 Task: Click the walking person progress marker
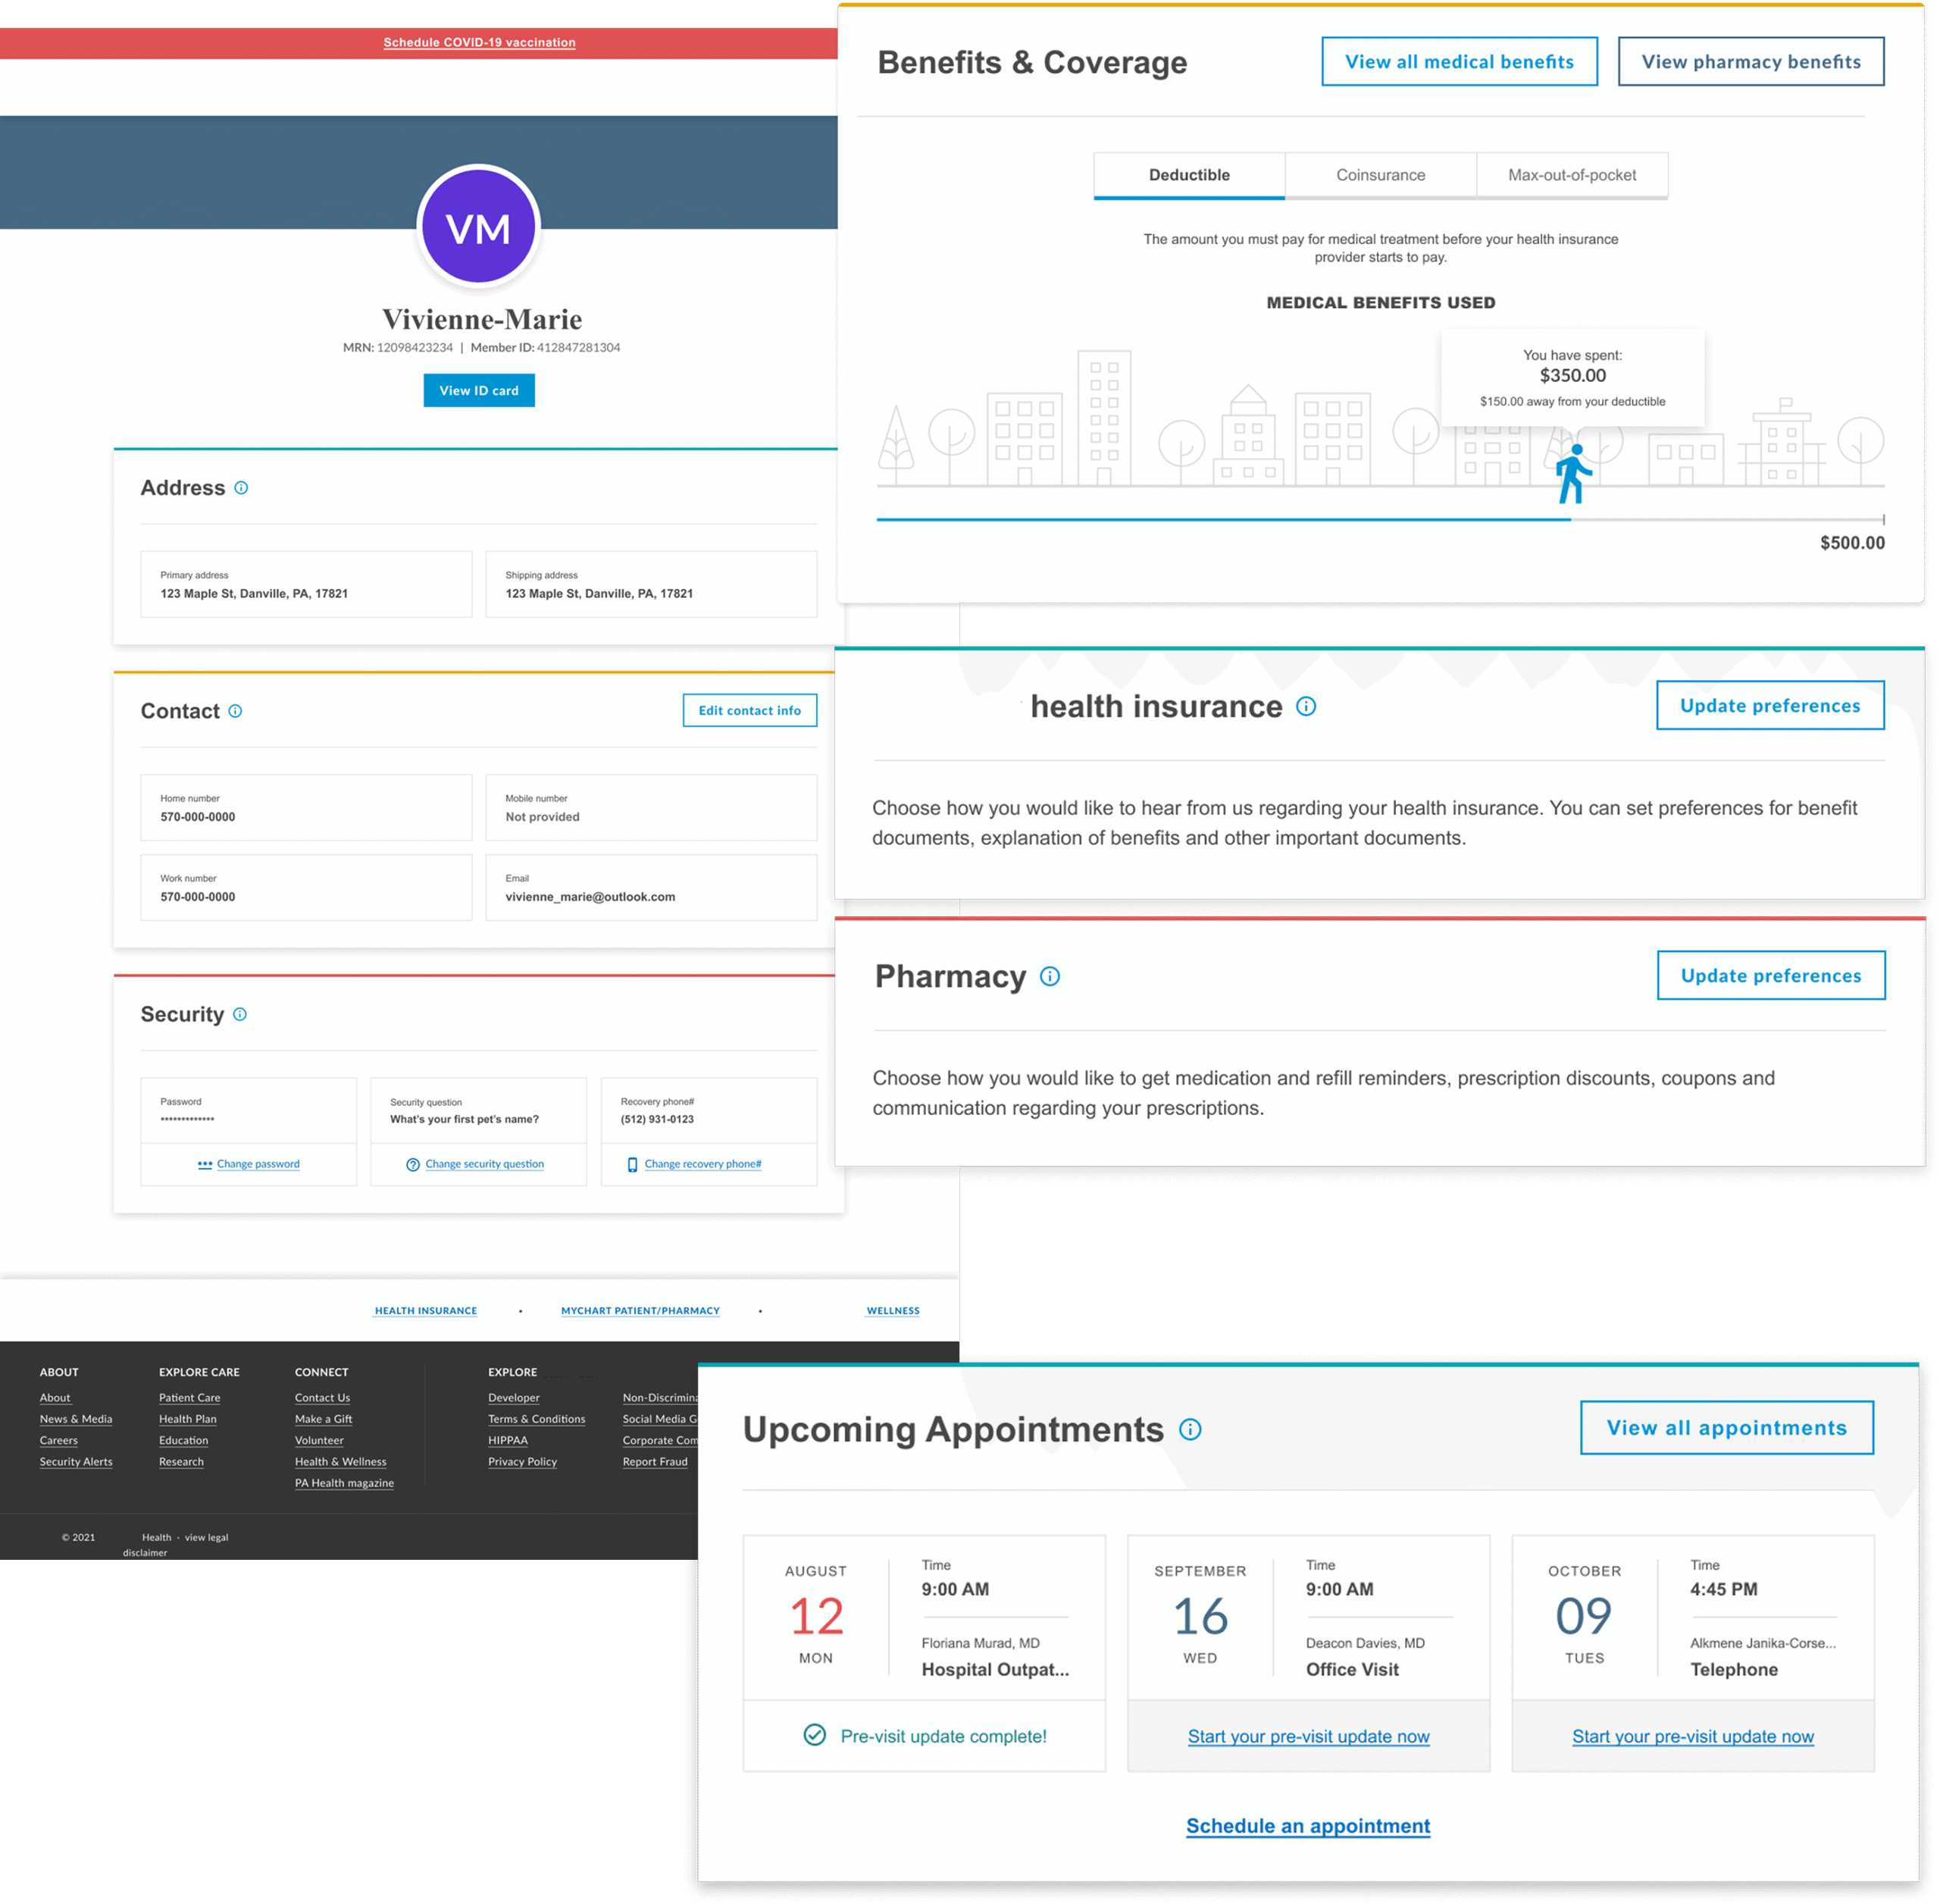pyautogui.click(x=1573, y=474)
